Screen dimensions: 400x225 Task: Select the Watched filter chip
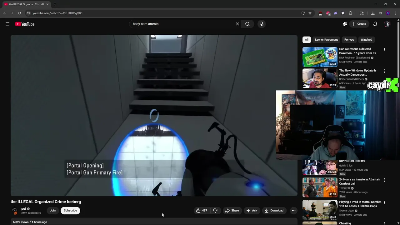click(366, 40)
